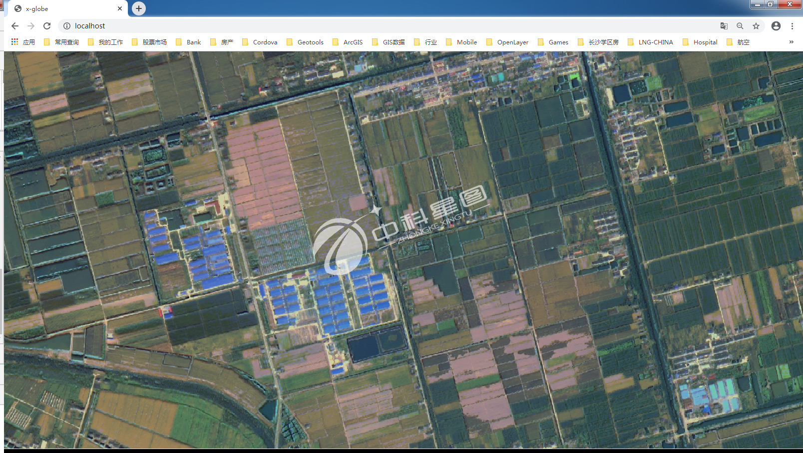Viewport: 803px width, 453px height.
Task: Open the ArcGIS bookmark folder
Action: point(348,42)
